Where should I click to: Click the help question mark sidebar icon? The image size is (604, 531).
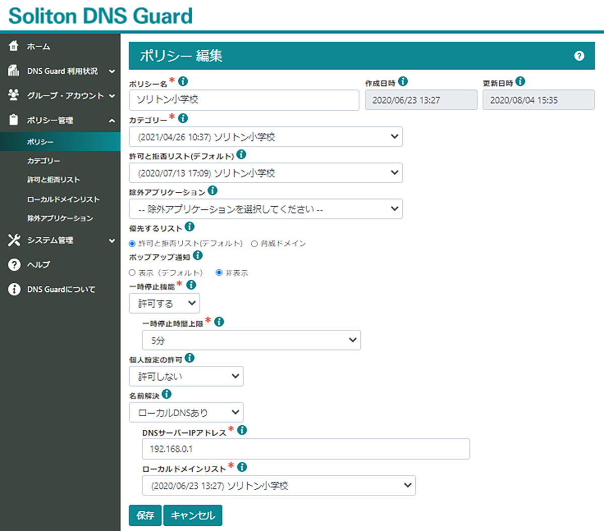[x=14, y=264]
